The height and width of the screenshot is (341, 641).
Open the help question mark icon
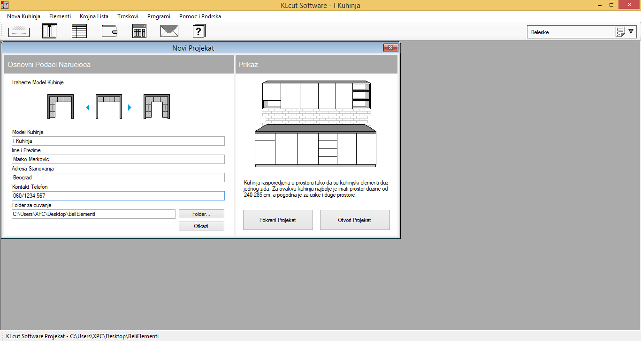coord(199,31)
